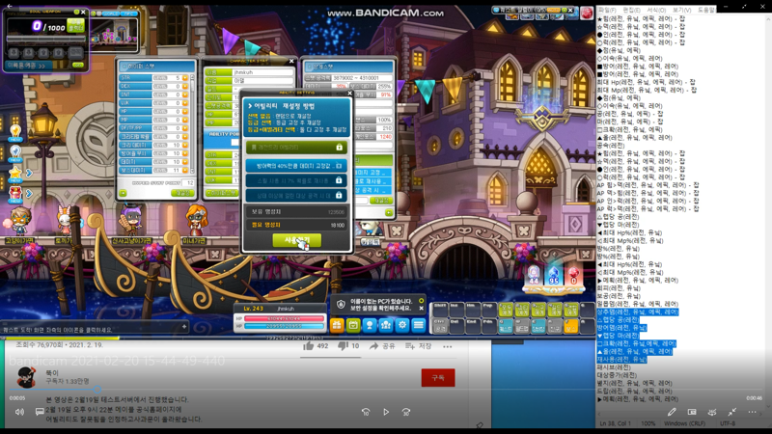Screen dimensions: 772x434
Task: Toggle captions icon in player controls
Action: coord(40,412)
